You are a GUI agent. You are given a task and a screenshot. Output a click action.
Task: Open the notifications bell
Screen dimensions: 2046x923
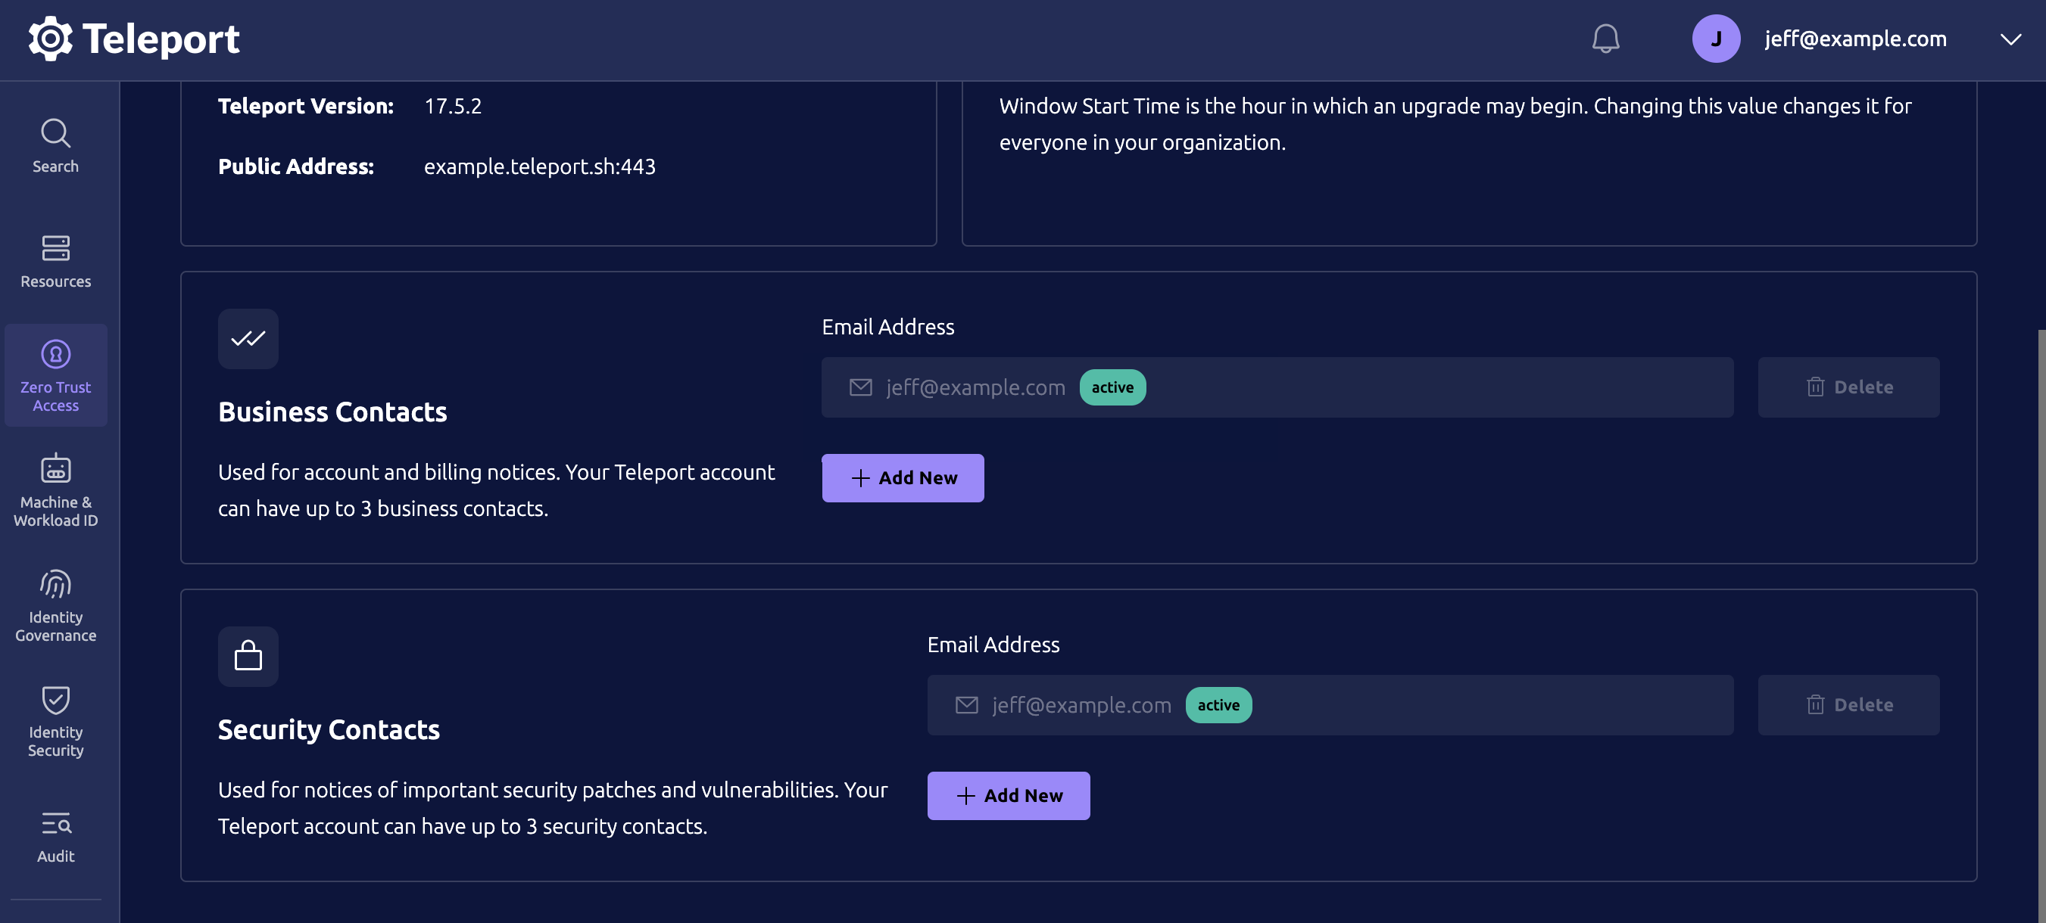pos(1605,38)
